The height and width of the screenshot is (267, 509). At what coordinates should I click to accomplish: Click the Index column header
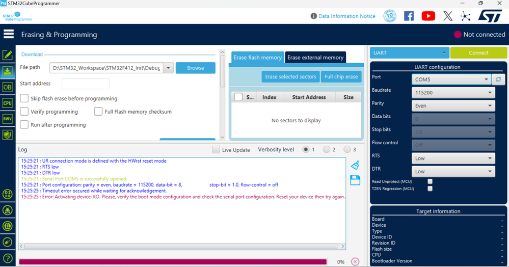click(270, 97)
